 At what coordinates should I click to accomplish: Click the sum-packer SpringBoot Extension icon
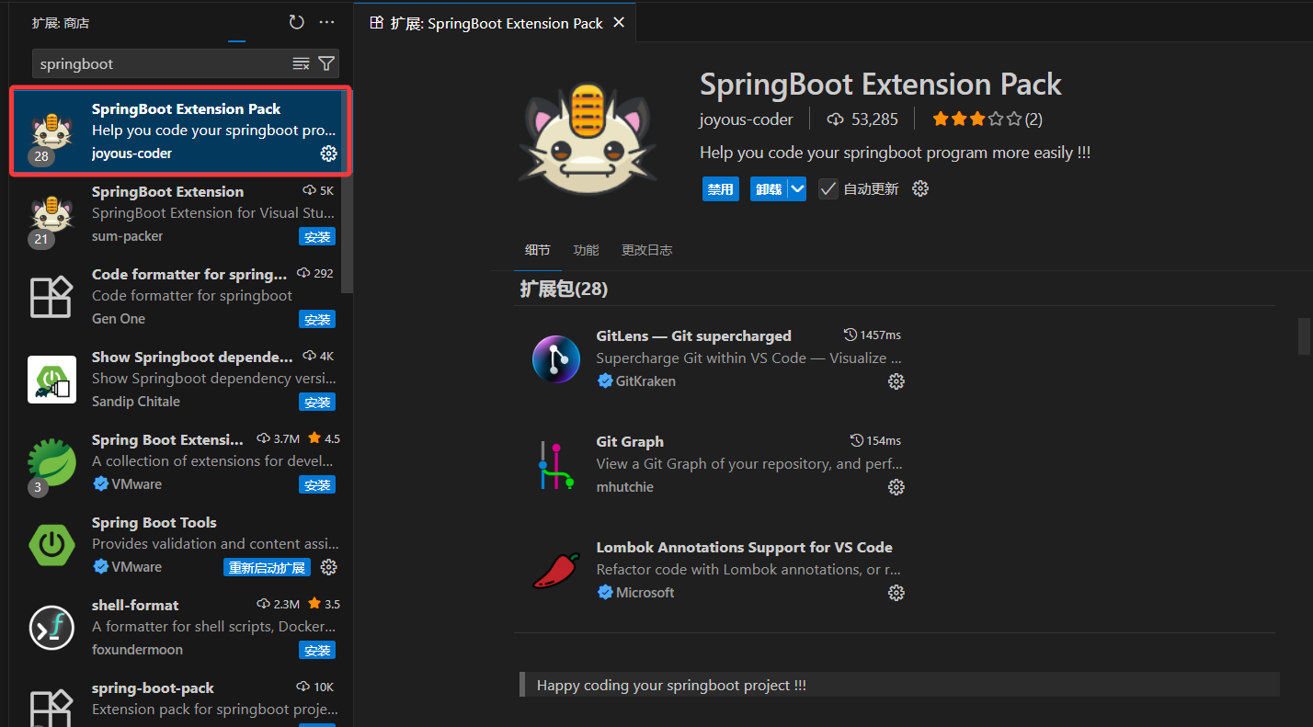click(51, 214)
